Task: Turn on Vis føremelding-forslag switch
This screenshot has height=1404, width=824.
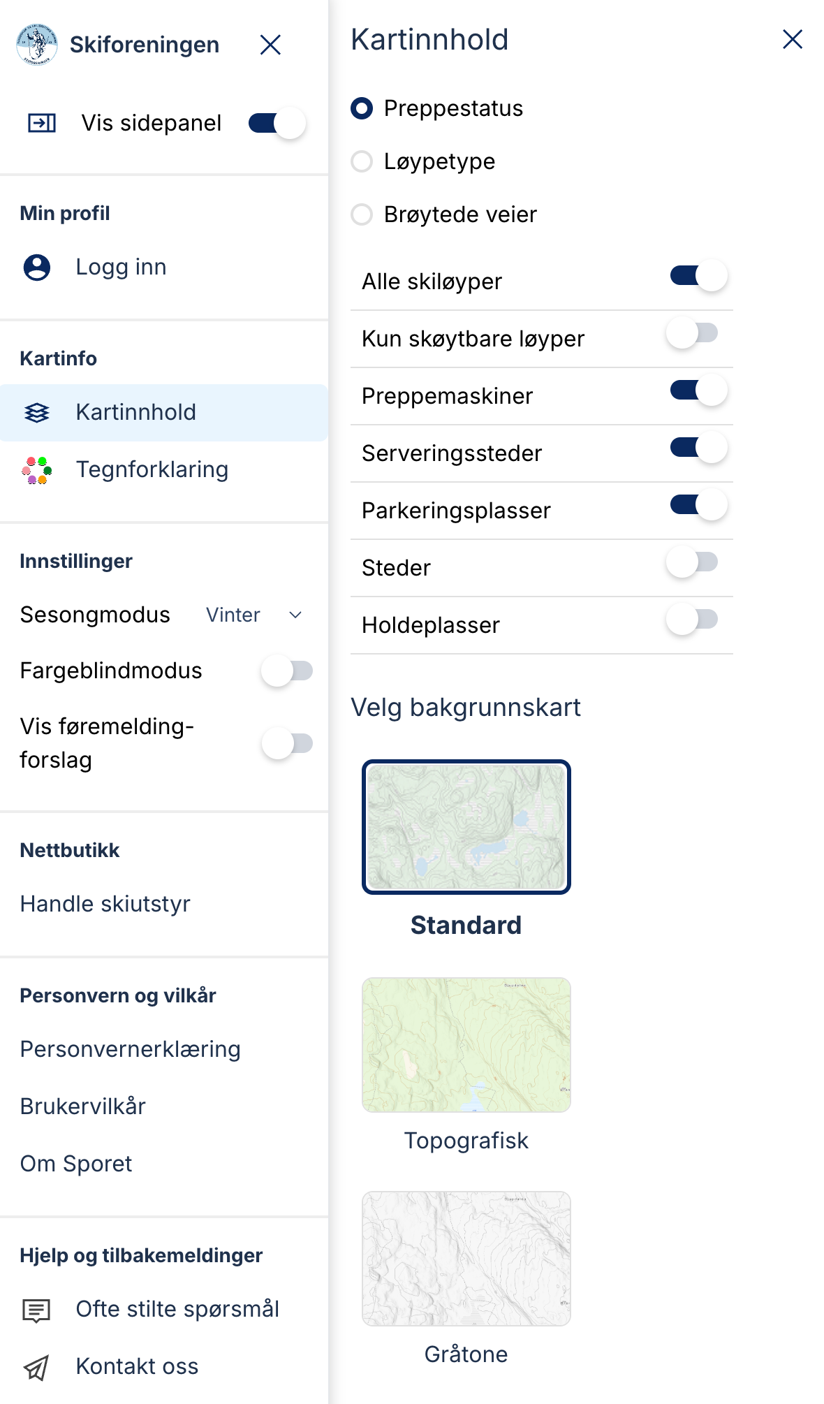Action: (287, 743)
